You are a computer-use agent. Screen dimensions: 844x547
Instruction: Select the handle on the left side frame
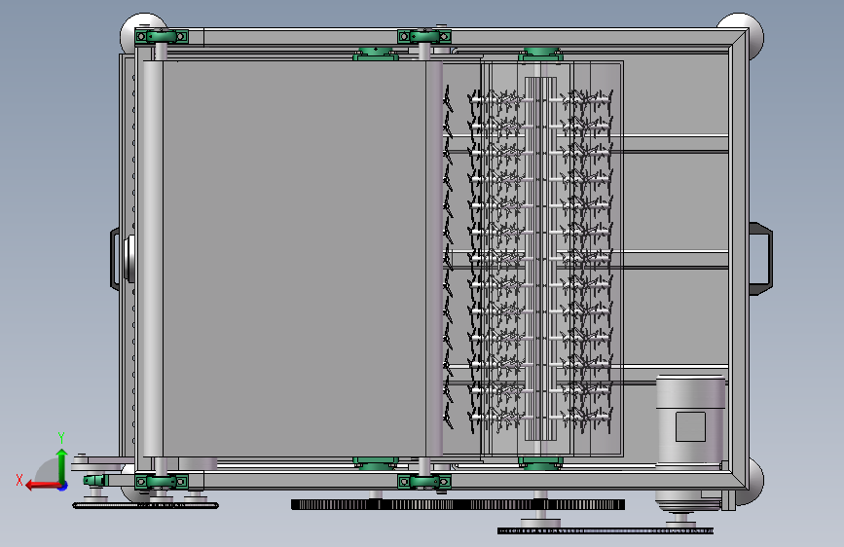coord(115,259)
